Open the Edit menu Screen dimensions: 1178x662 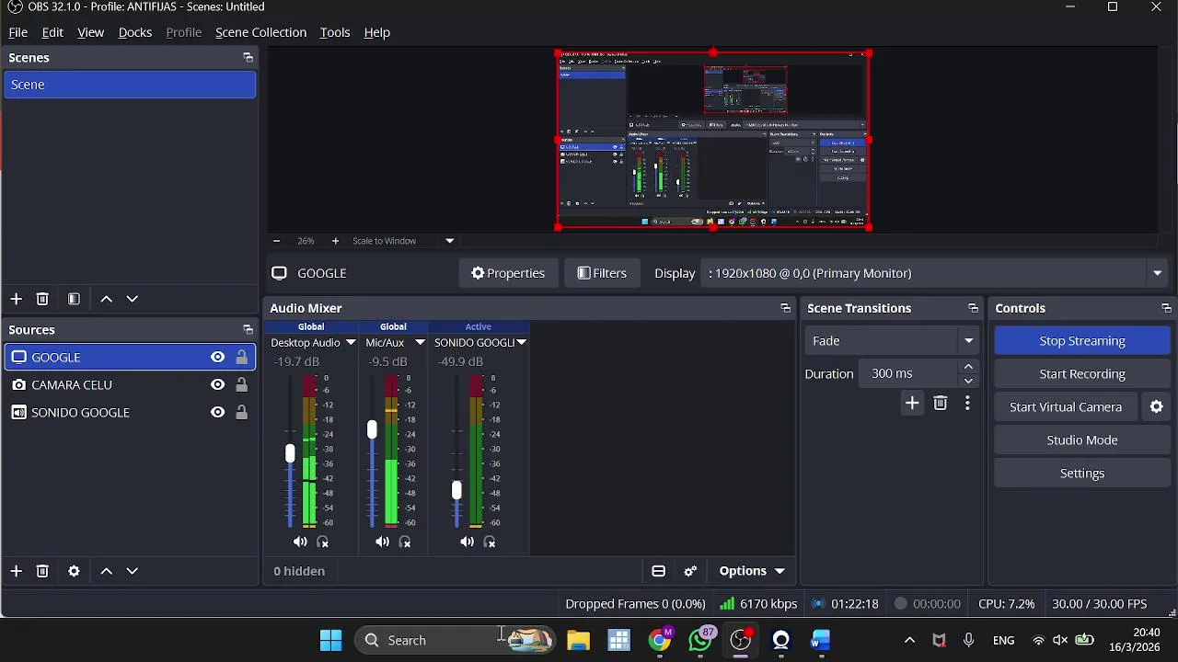coord(52,32)
